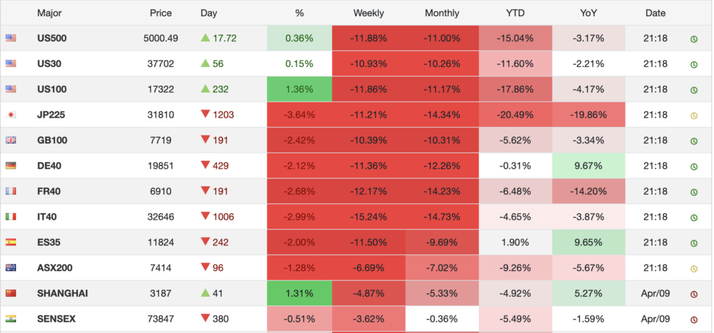Click the yellow clock icon in JP225 row

click(x=694, y=116)
